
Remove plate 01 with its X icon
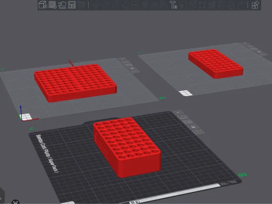(x=122, y=59)
